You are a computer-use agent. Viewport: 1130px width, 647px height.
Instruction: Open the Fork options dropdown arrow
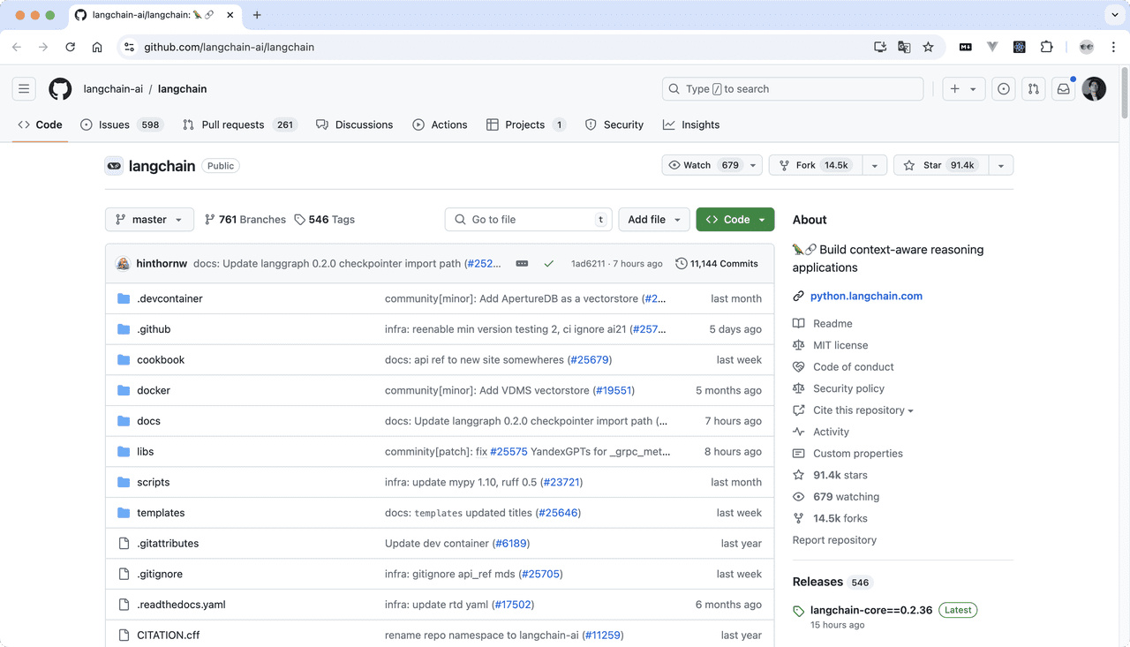[x=875, y=165]
